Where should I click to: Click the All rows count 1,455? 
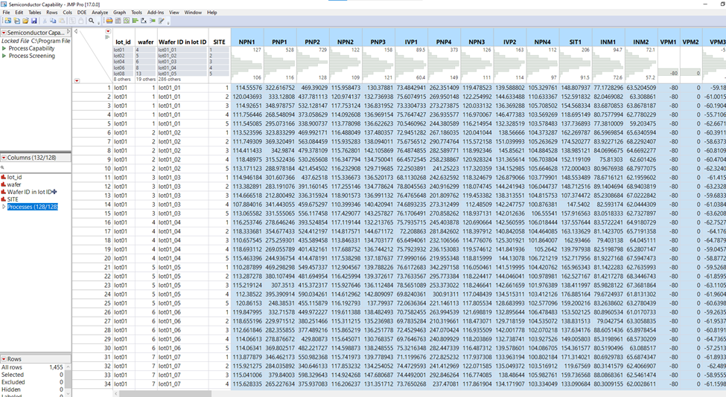[56, 367]
